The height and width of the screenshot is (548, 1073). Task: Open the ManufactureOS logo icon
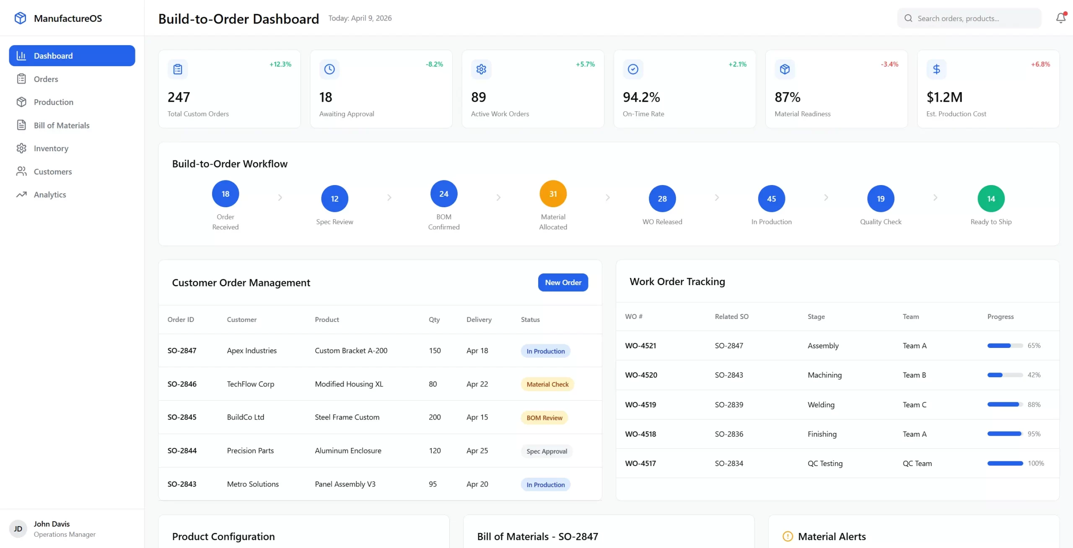coord(20,18)
